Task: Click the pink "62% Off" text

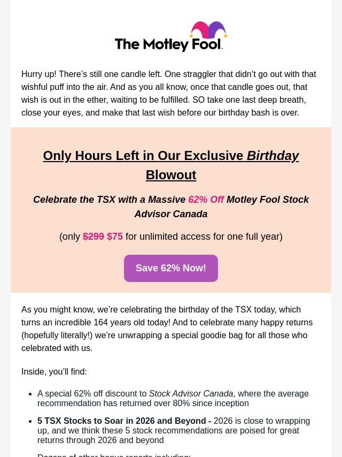Action: pos(206,200)
